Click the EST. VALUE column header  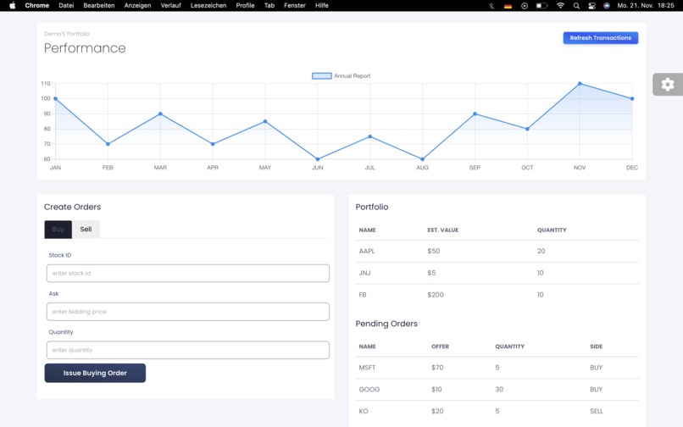442,230
